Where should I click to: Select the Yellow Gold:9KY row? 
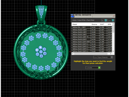[92, 27]
